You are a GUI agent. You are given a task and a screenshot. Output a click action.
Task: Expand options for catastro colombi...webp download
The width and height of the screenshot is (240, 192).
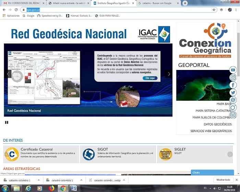tap(124, 180)
